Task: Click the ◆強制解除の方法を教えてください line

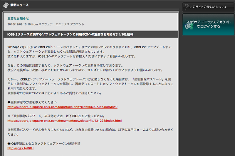Action: point(32,102)
